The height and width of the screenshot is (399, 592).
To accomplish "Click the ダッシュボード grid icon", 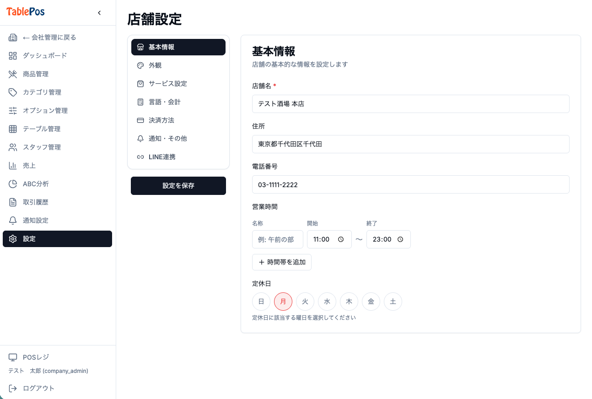I will 13,56.
